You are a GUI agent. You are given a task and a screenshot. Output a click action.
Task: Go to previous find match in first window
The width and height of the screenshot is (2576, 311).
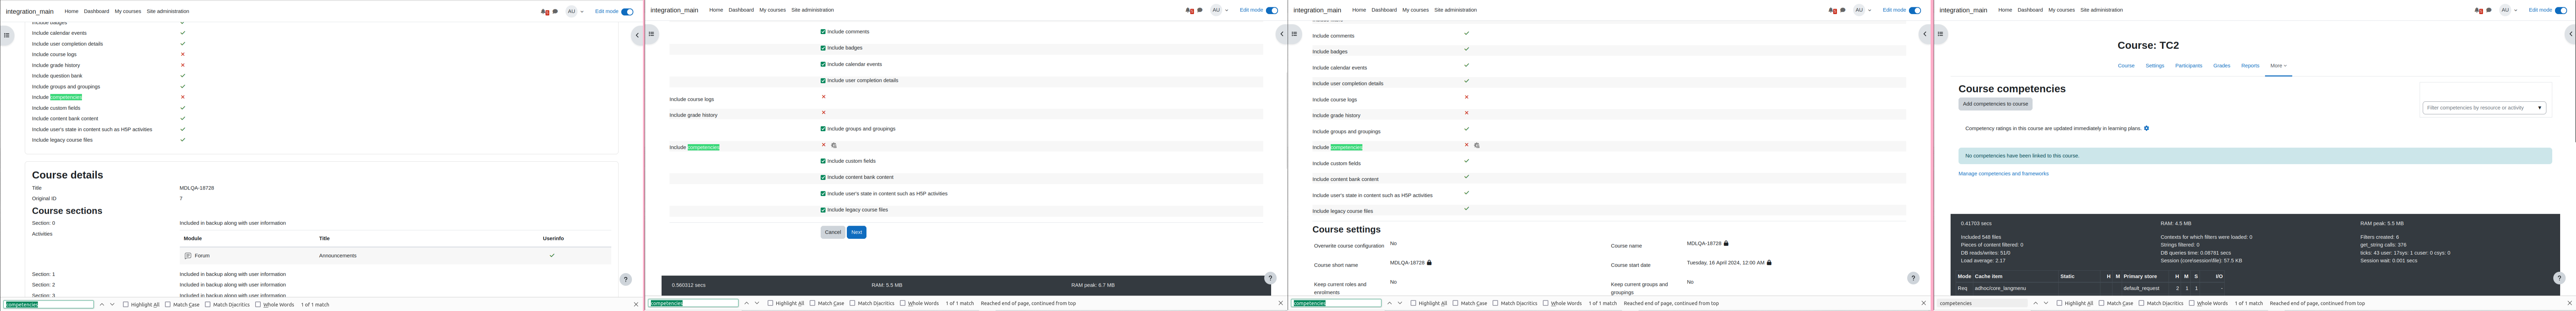[x=102, y=304]
